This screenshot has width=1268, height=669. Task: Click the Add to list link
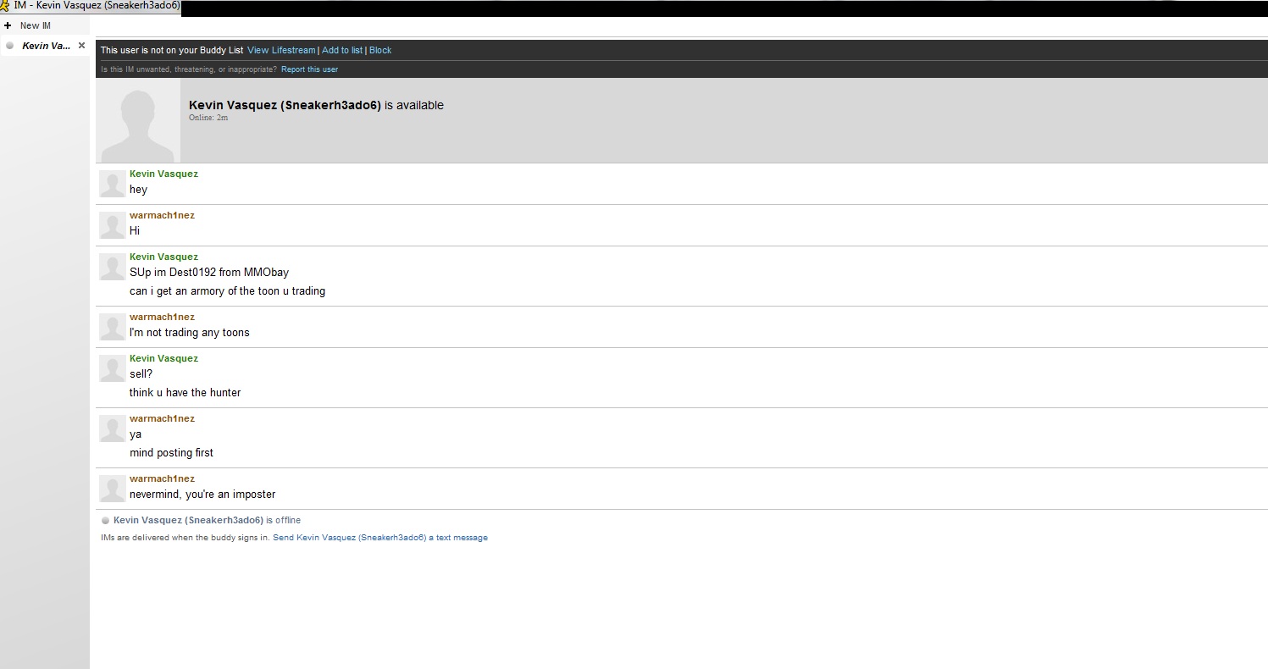point(342,50)
